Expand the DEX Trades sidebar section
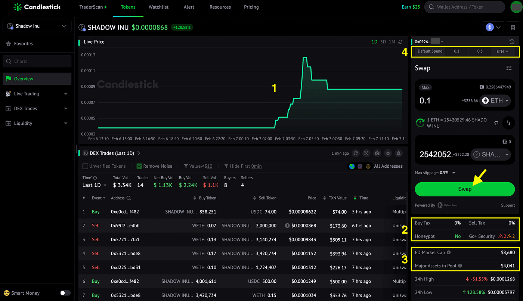 [37, 108]
